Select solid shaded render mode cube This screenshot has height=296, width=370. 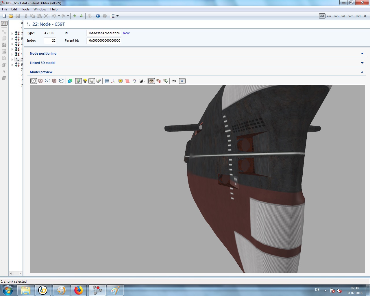coord(34,81)
